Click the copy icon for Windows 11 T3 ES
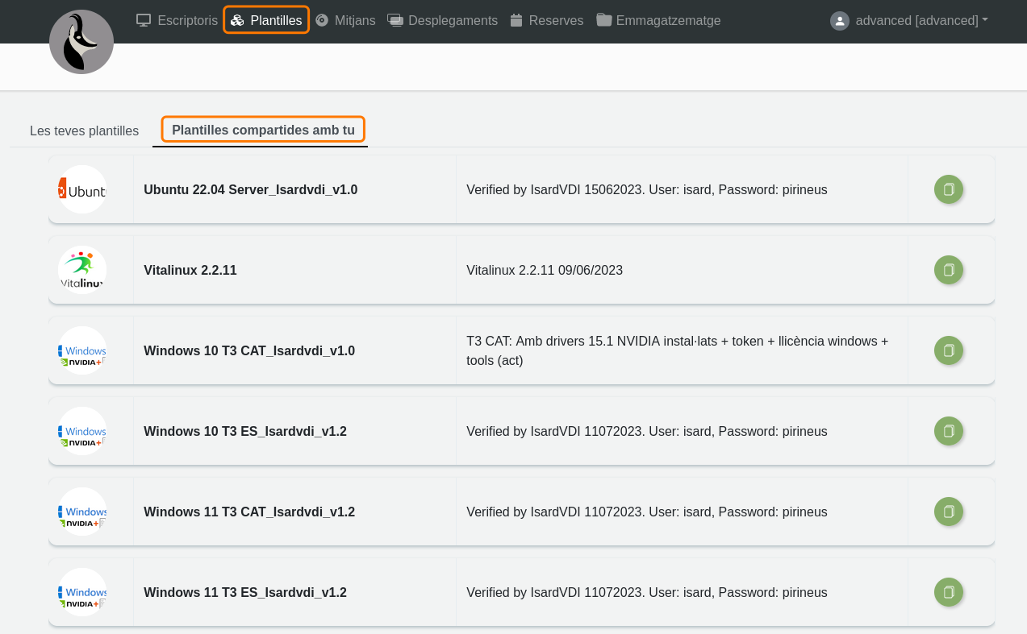Screen dimensions: 1027x634 949,592
